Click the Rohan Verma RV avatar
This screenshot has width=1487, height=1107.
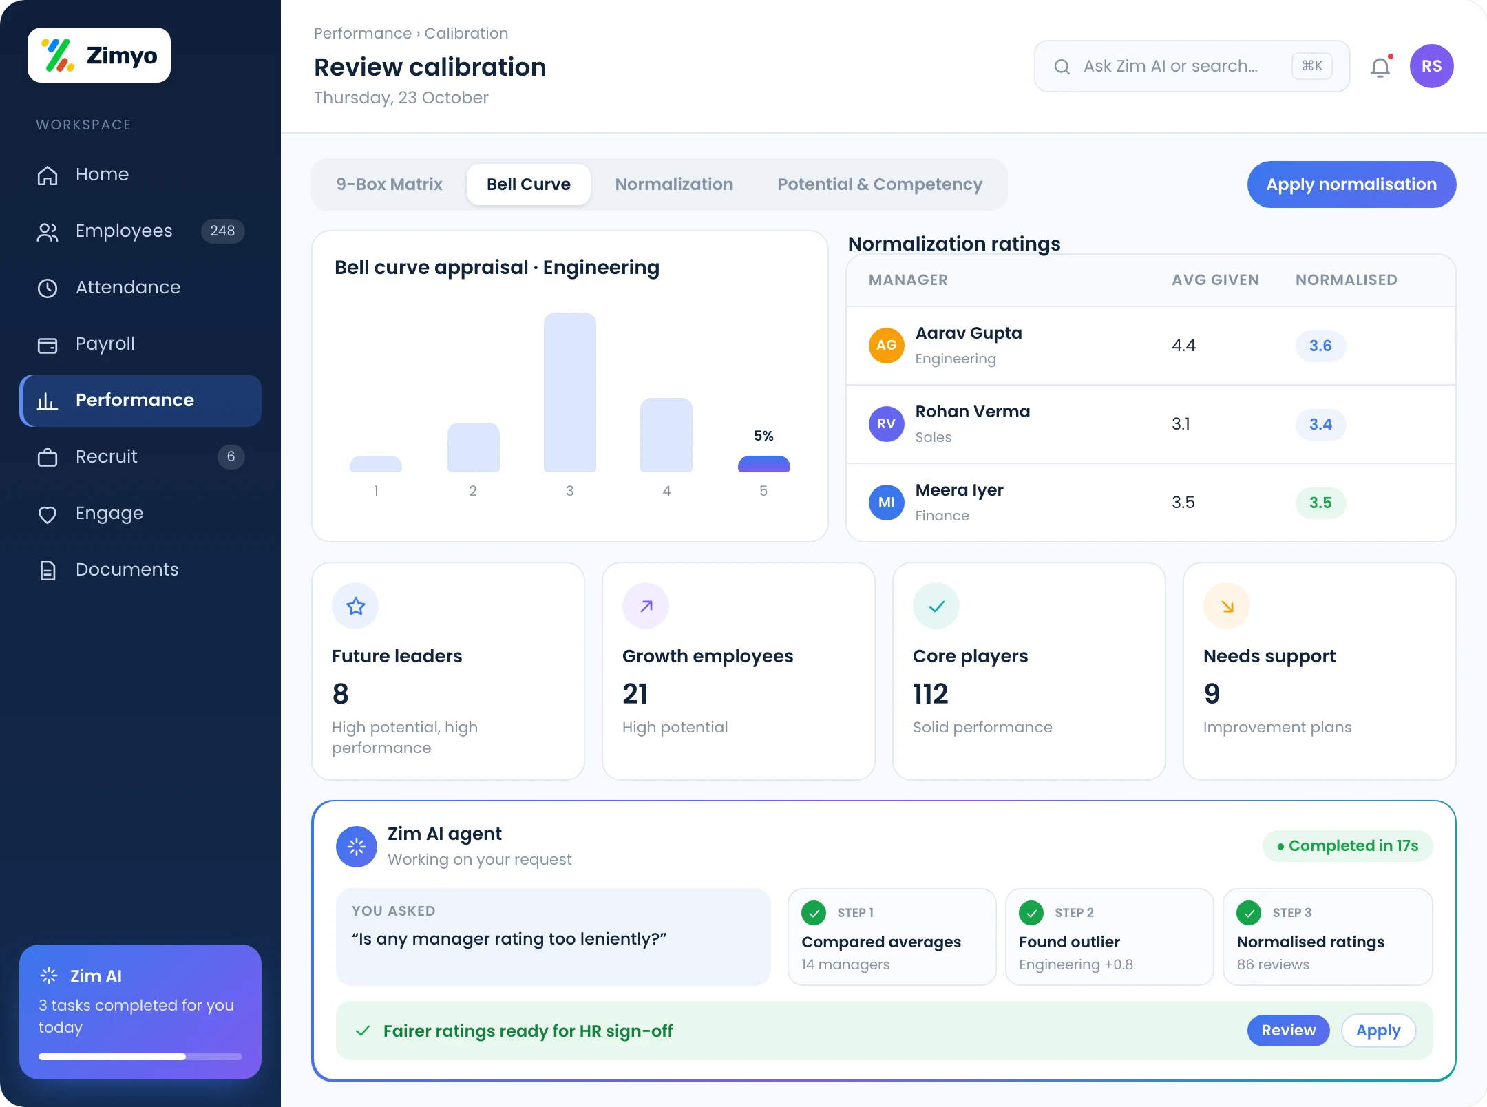887,424
